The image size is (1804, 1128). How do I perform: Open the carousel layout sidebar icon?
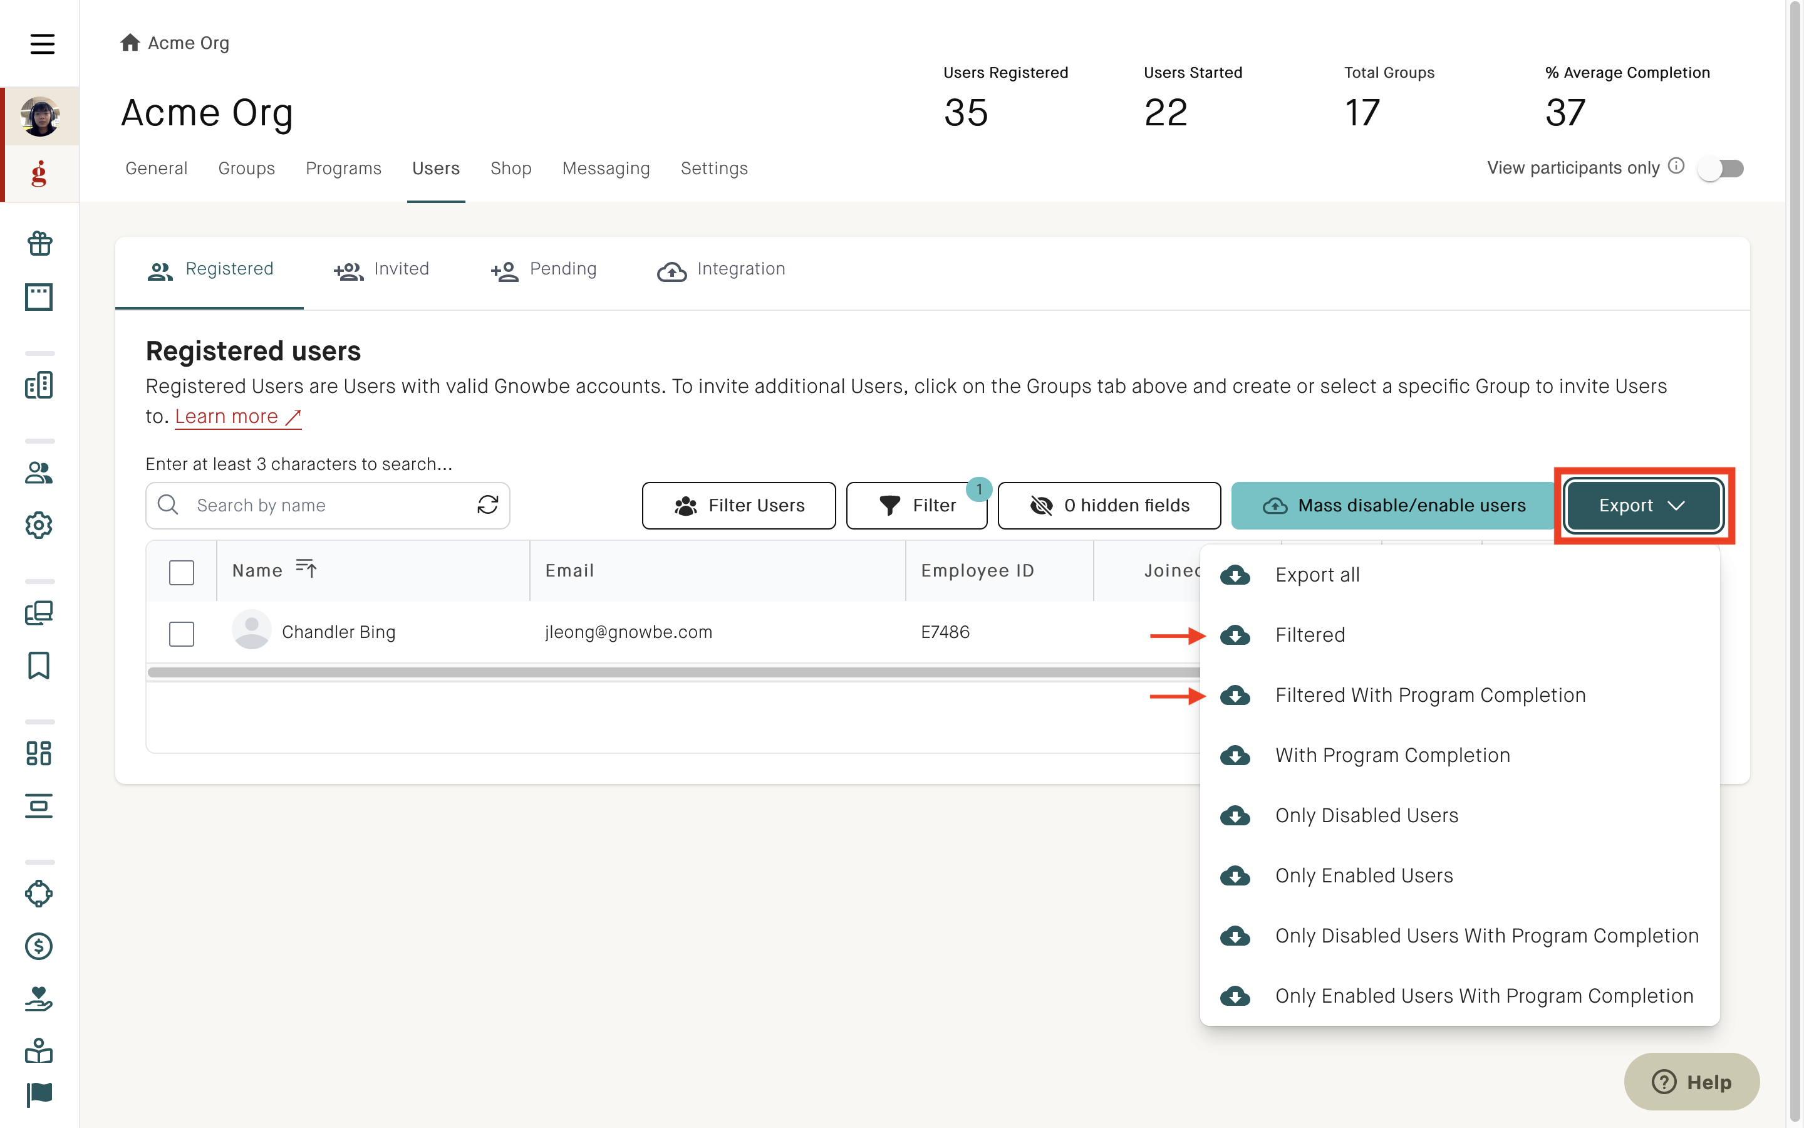(x=39, y=806)
